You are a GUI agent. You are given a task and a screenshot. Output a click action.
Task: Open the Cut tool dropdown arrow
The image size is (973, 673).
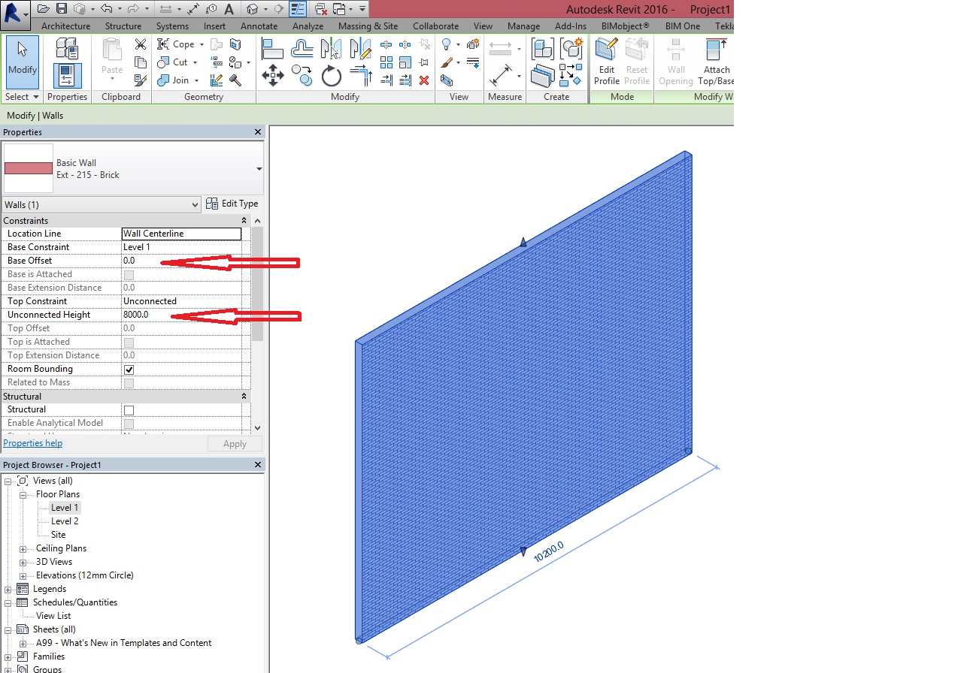(196, 62)
